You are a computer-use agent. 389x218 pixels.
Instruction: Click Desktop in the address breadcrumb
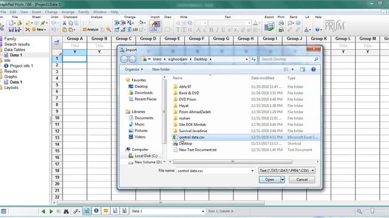click(201, 59)
